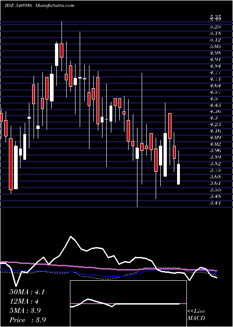Select the 3.68 price axis label
Image resolution: width=233 pixels, height=327 pixels.
[215, 177]
